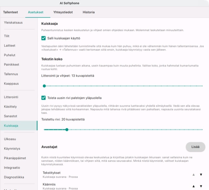Adjust the Toistettu rivi size slider
Screen dimensions: 209x190
click(123, 130)
